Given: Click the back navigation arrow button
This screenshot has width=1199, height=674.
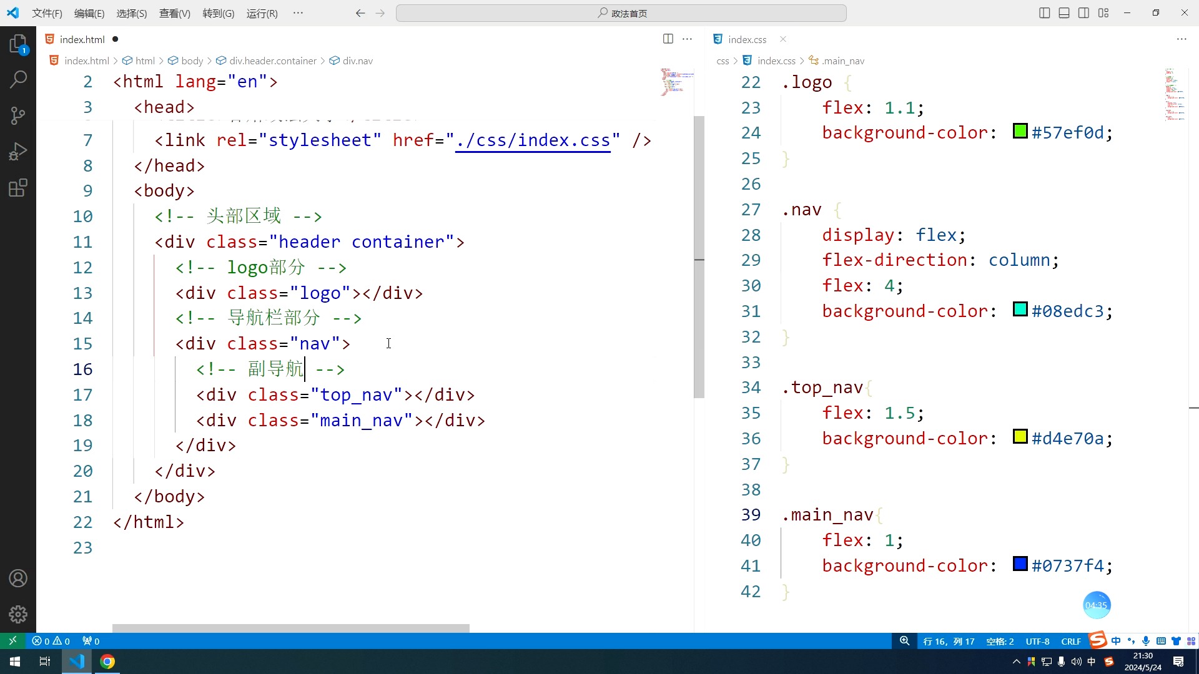Looking at the screenshot, I should pyautogui.click(x=358, y=12).
